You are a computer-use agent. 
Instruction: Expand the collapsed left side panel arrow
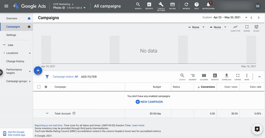pyautogui.click(x=1, y=72)
